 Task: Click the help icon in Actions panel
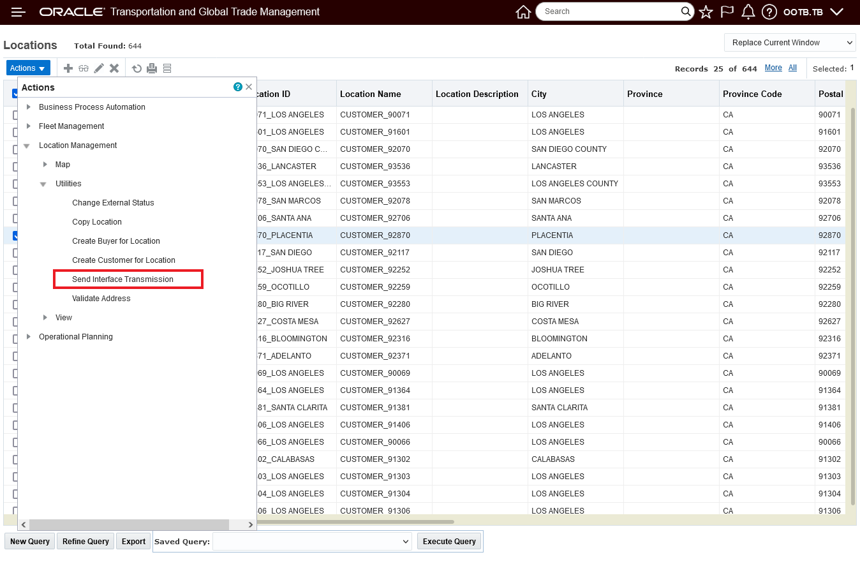(238, 87)
